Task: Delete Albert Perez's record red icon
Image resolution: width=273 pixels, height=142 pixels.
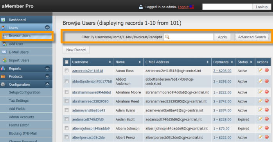Action: 267,137
